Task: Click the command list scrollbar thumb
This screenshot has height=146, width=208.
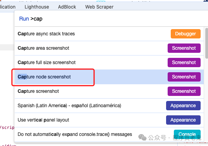Action: (206, 43)
